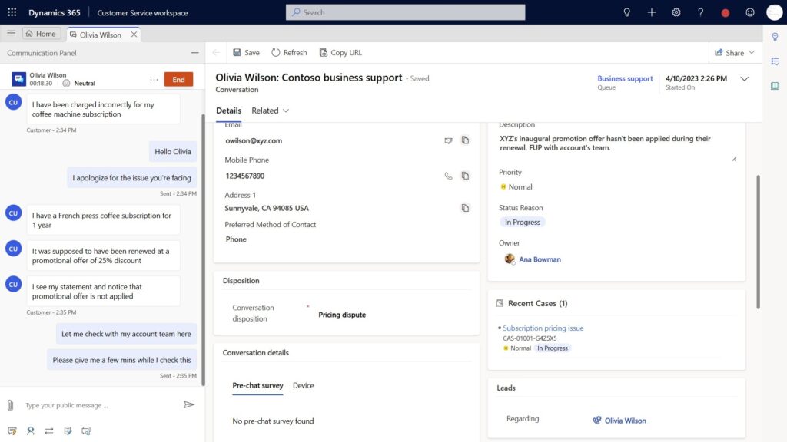Switch to the Home tab

tap(42, 34)
